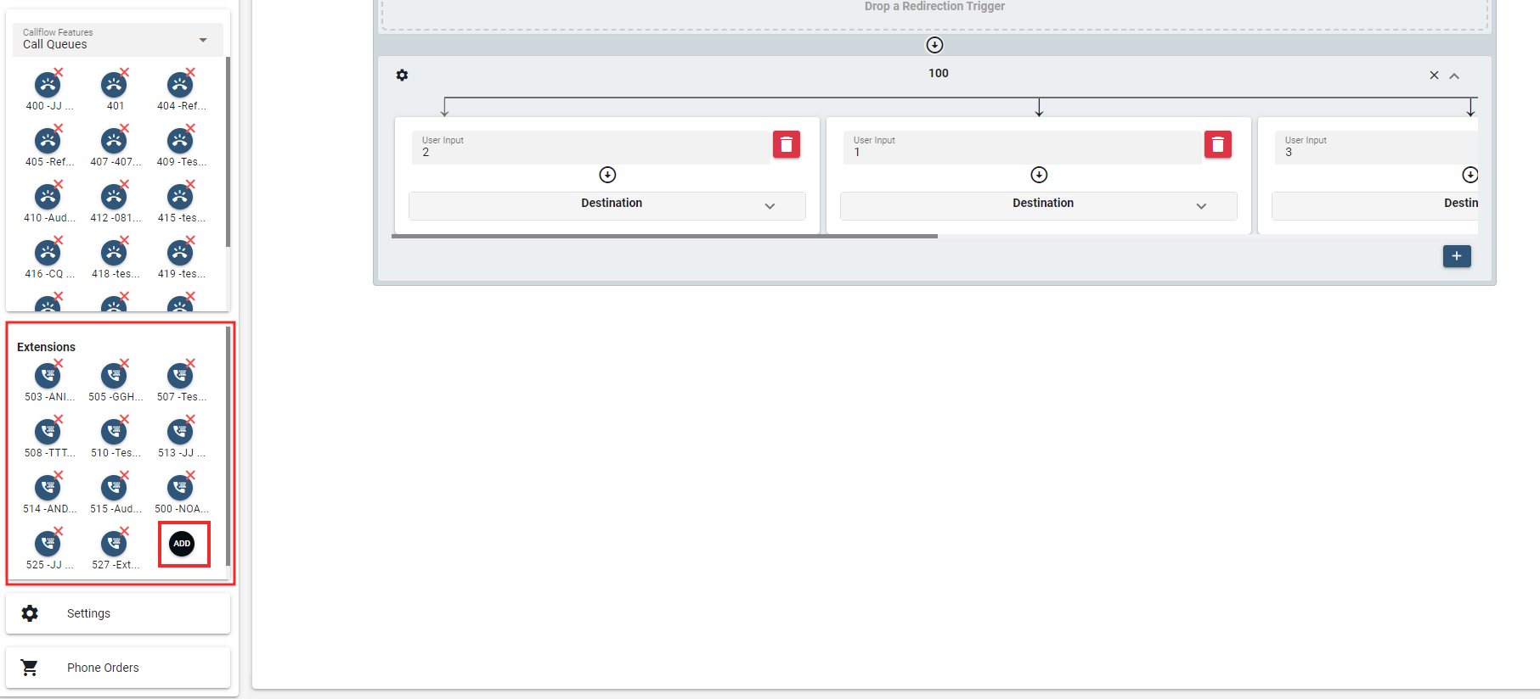
Task: Click the blue plus add-branch button
Action: click(x=1456, y=256)
